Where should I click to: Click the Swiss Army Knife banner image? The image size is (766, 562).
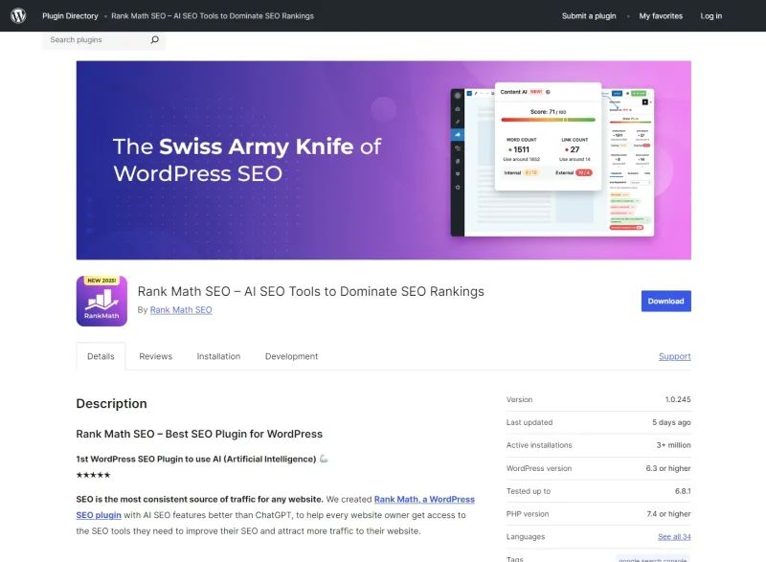(x=384, y=160)
